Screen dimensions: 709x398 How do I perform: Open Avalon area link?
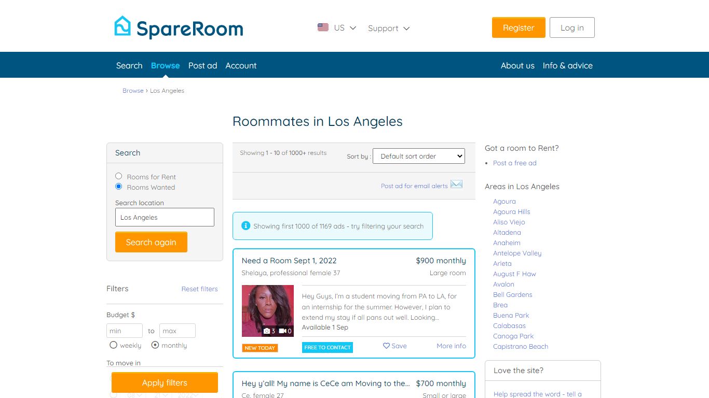pos(504,284)
